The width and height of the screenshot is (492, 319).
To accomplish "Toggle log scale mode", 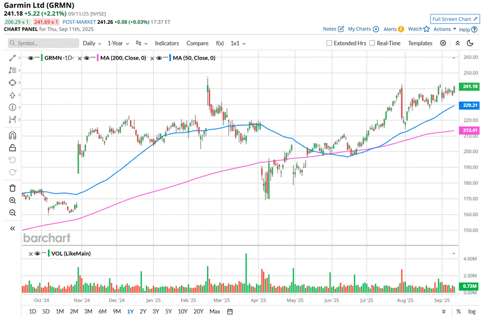I will (472, 312).
